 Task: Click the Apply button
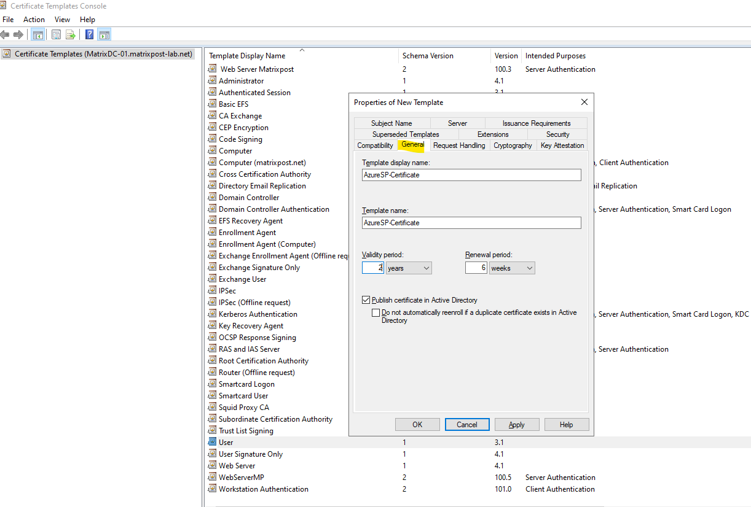pos(517,425)
